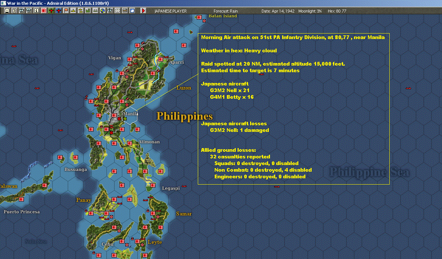Click the Atimonan map label
This screenshot has height=259, width=442.
[149, 142]
